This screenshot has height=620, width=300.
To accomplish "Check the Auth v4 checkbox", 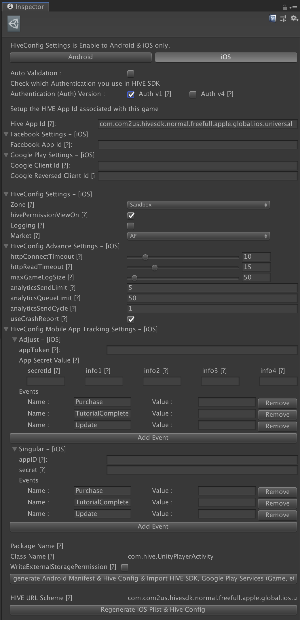I will click(193, 94).
